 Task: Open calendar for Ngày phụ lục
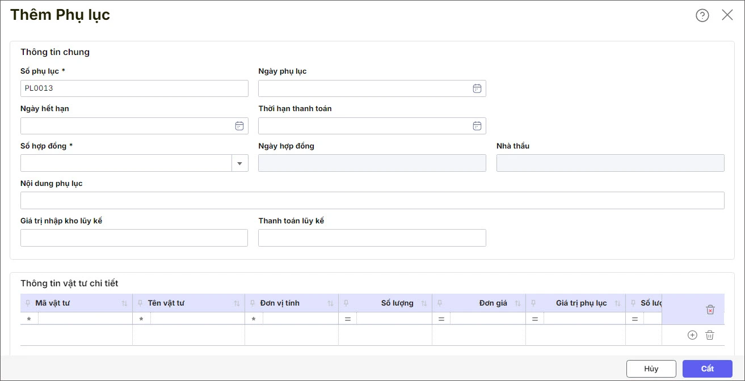[x=477, y=88]
